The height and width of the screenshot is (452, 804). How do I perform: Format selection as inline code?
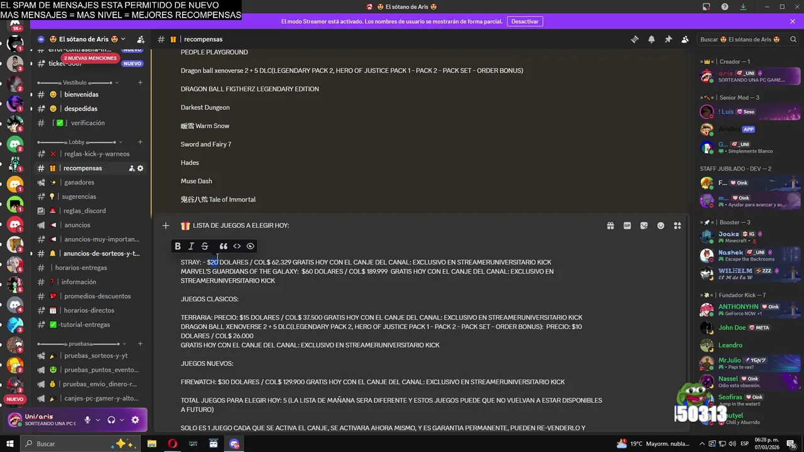tap(237, 246)
